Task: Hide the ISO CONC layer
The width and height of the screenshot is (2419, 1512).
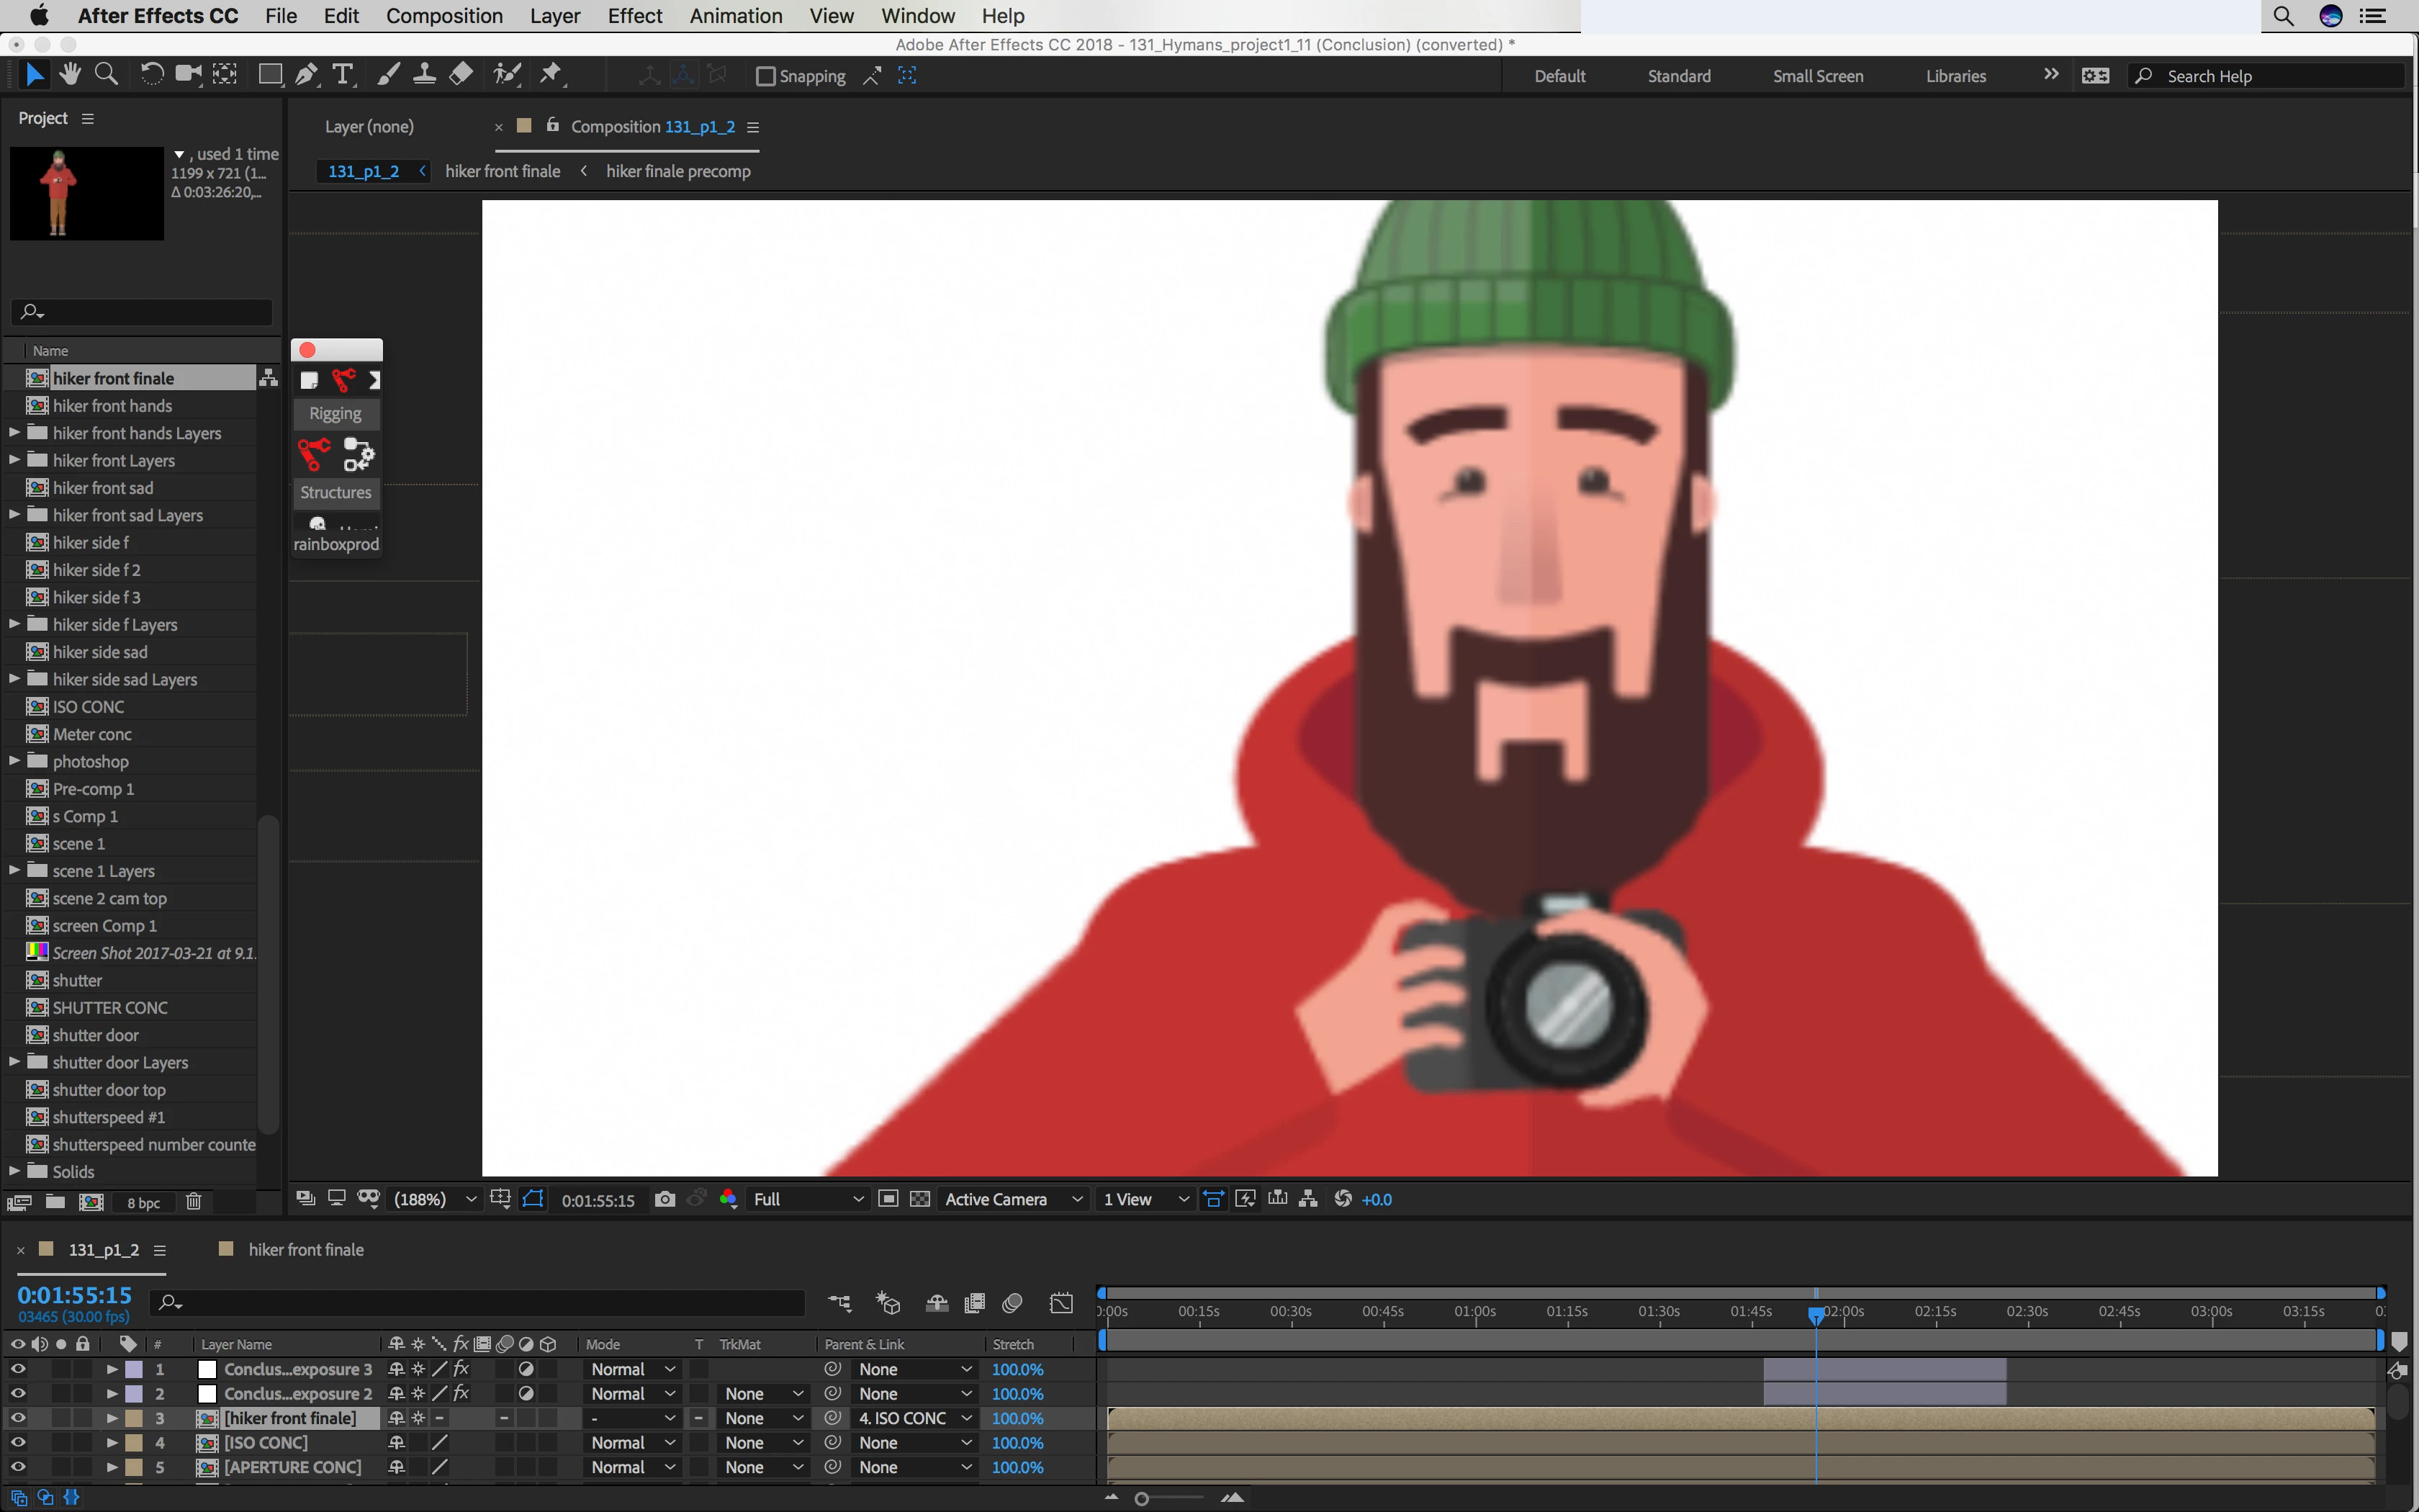Action: click(x=17, y=1443)
